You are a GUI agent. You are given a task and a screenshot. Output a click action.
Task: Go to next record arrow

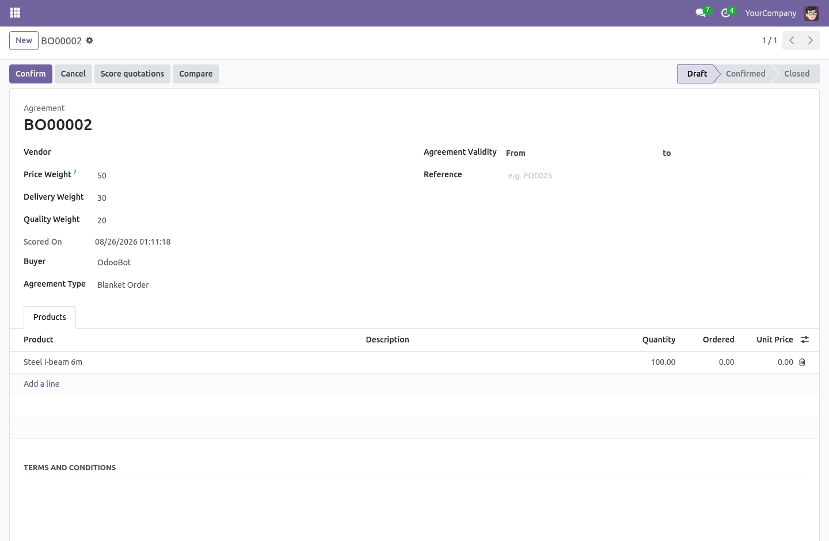(x=811, y=40)
